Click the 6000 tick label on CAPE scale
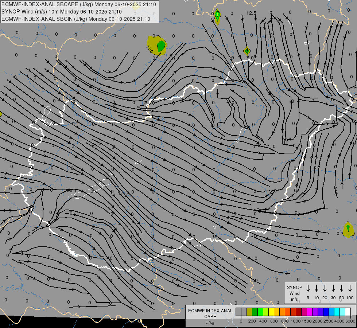Screen dimensions: 357x328 350,321
